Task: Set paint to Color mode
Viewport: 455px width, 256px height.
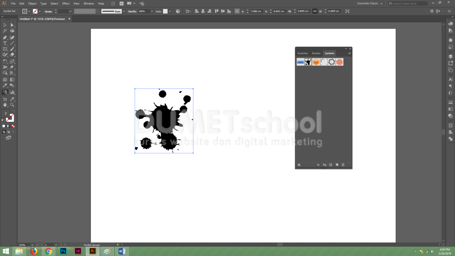Action: pyautogui.click(x=4, y=126)
